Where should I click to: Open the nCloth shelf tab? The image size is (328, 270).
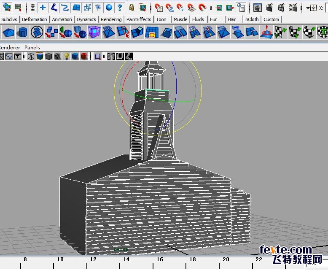(252, 19)
